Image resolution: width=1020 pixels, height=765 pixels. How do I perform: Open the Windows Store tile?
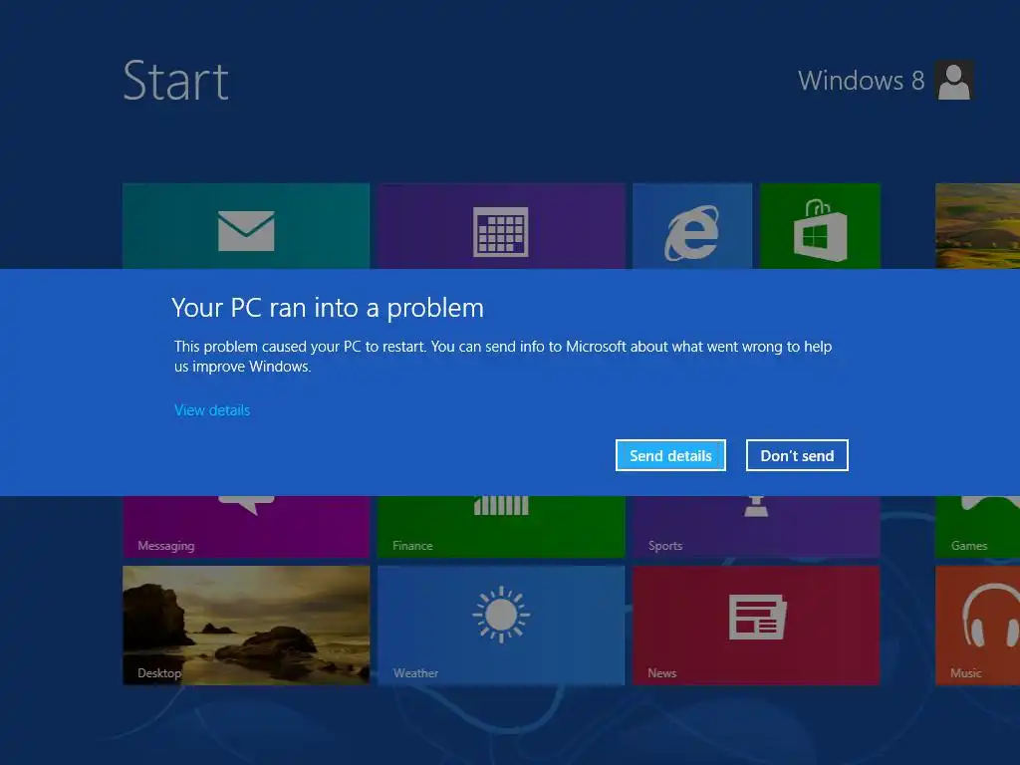point(820,226)
